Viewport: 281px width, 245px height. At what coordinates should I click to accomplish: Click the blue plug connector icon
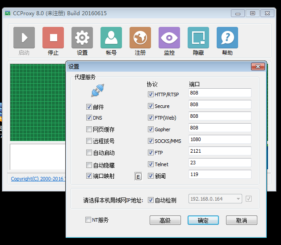[x=98, y=90]
